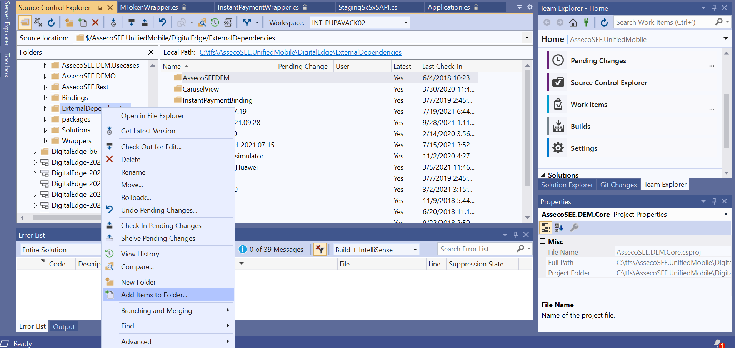Viewport: 735px width, 348px height.
Task: Choose Shelve Pending Changes menu entry
Action: [168, 238]
